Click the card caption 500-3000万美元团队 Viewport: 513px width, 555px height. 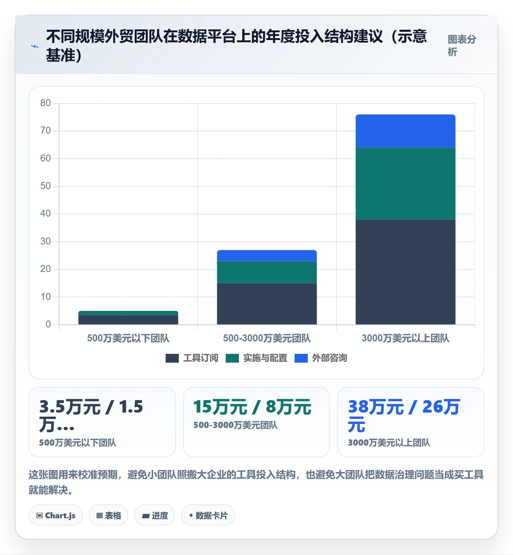click(236, 425)
